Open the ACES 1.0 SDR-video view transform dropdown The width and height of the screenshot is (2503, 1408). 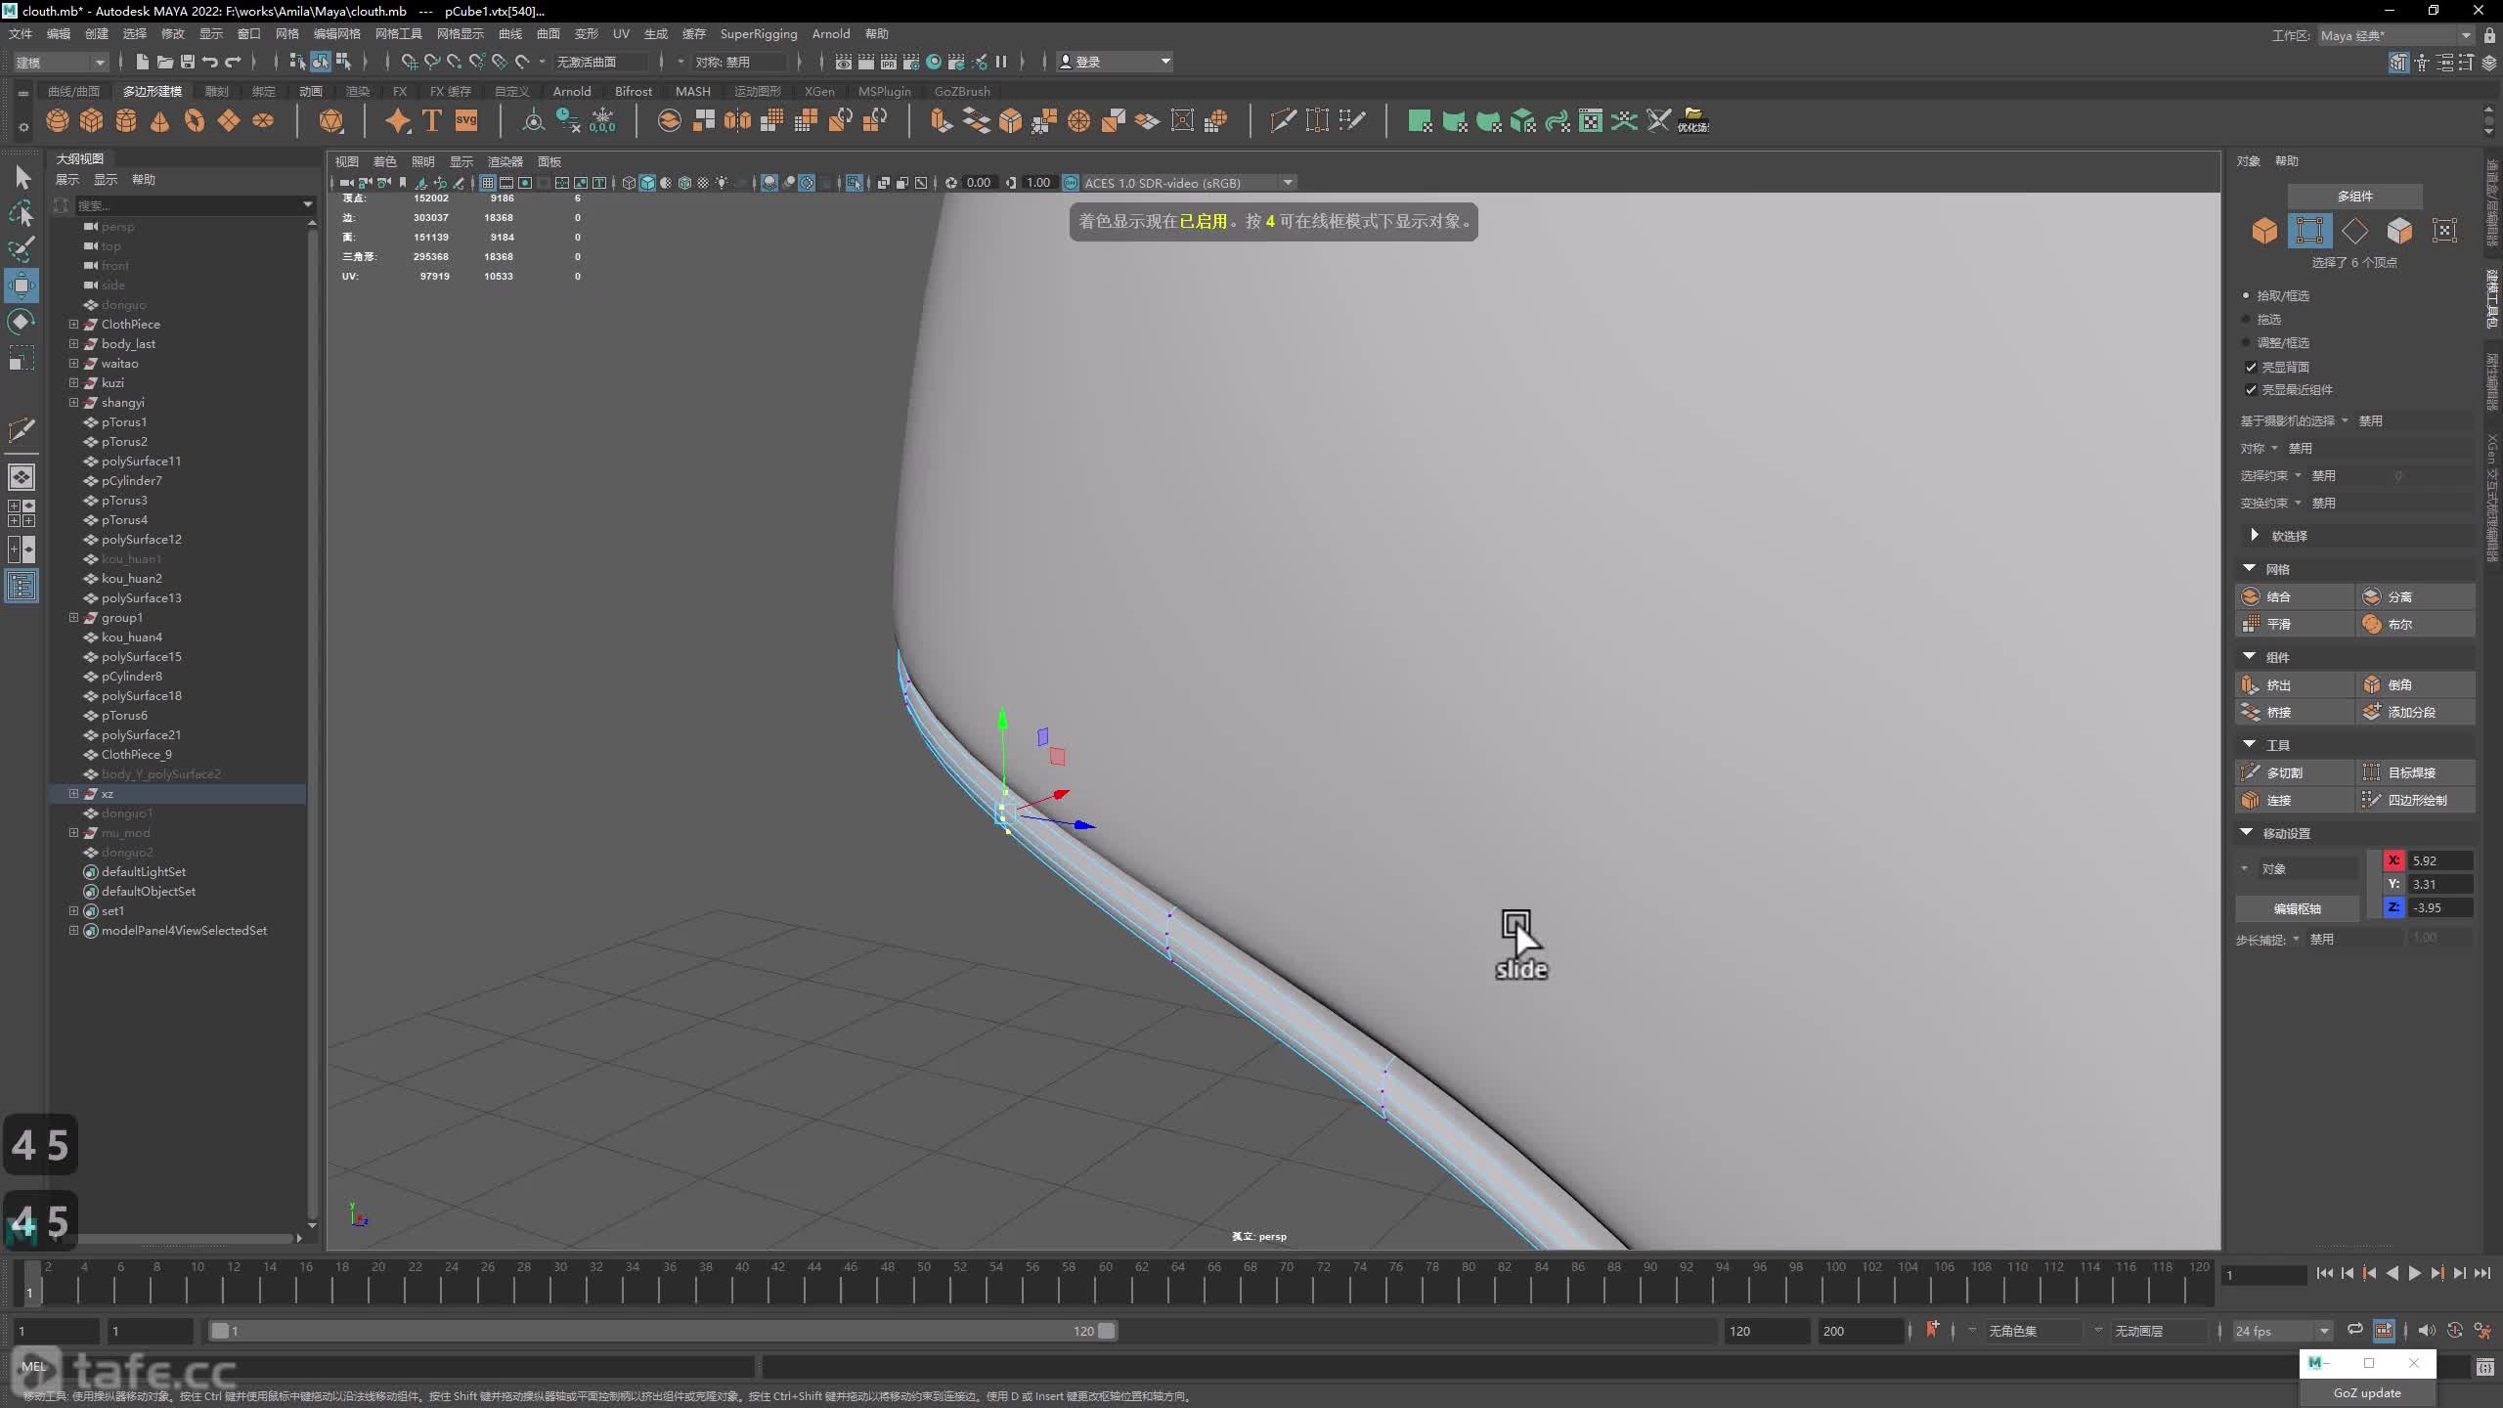[x=1189, y=183]
